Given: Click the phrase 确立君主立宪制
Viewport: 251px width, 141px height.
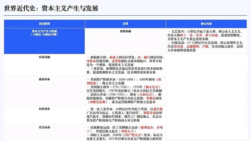Looking at the screenshot, I should [113, 83].
